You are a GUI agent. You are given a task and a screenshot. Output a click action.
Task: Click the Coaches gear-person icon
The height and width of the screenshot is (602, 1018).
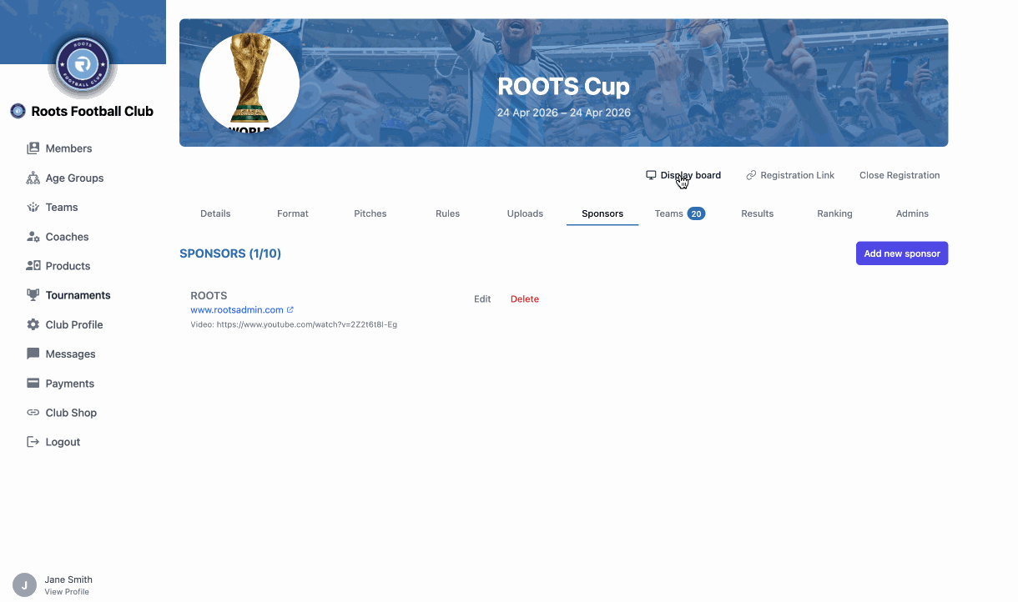(33, 237)
